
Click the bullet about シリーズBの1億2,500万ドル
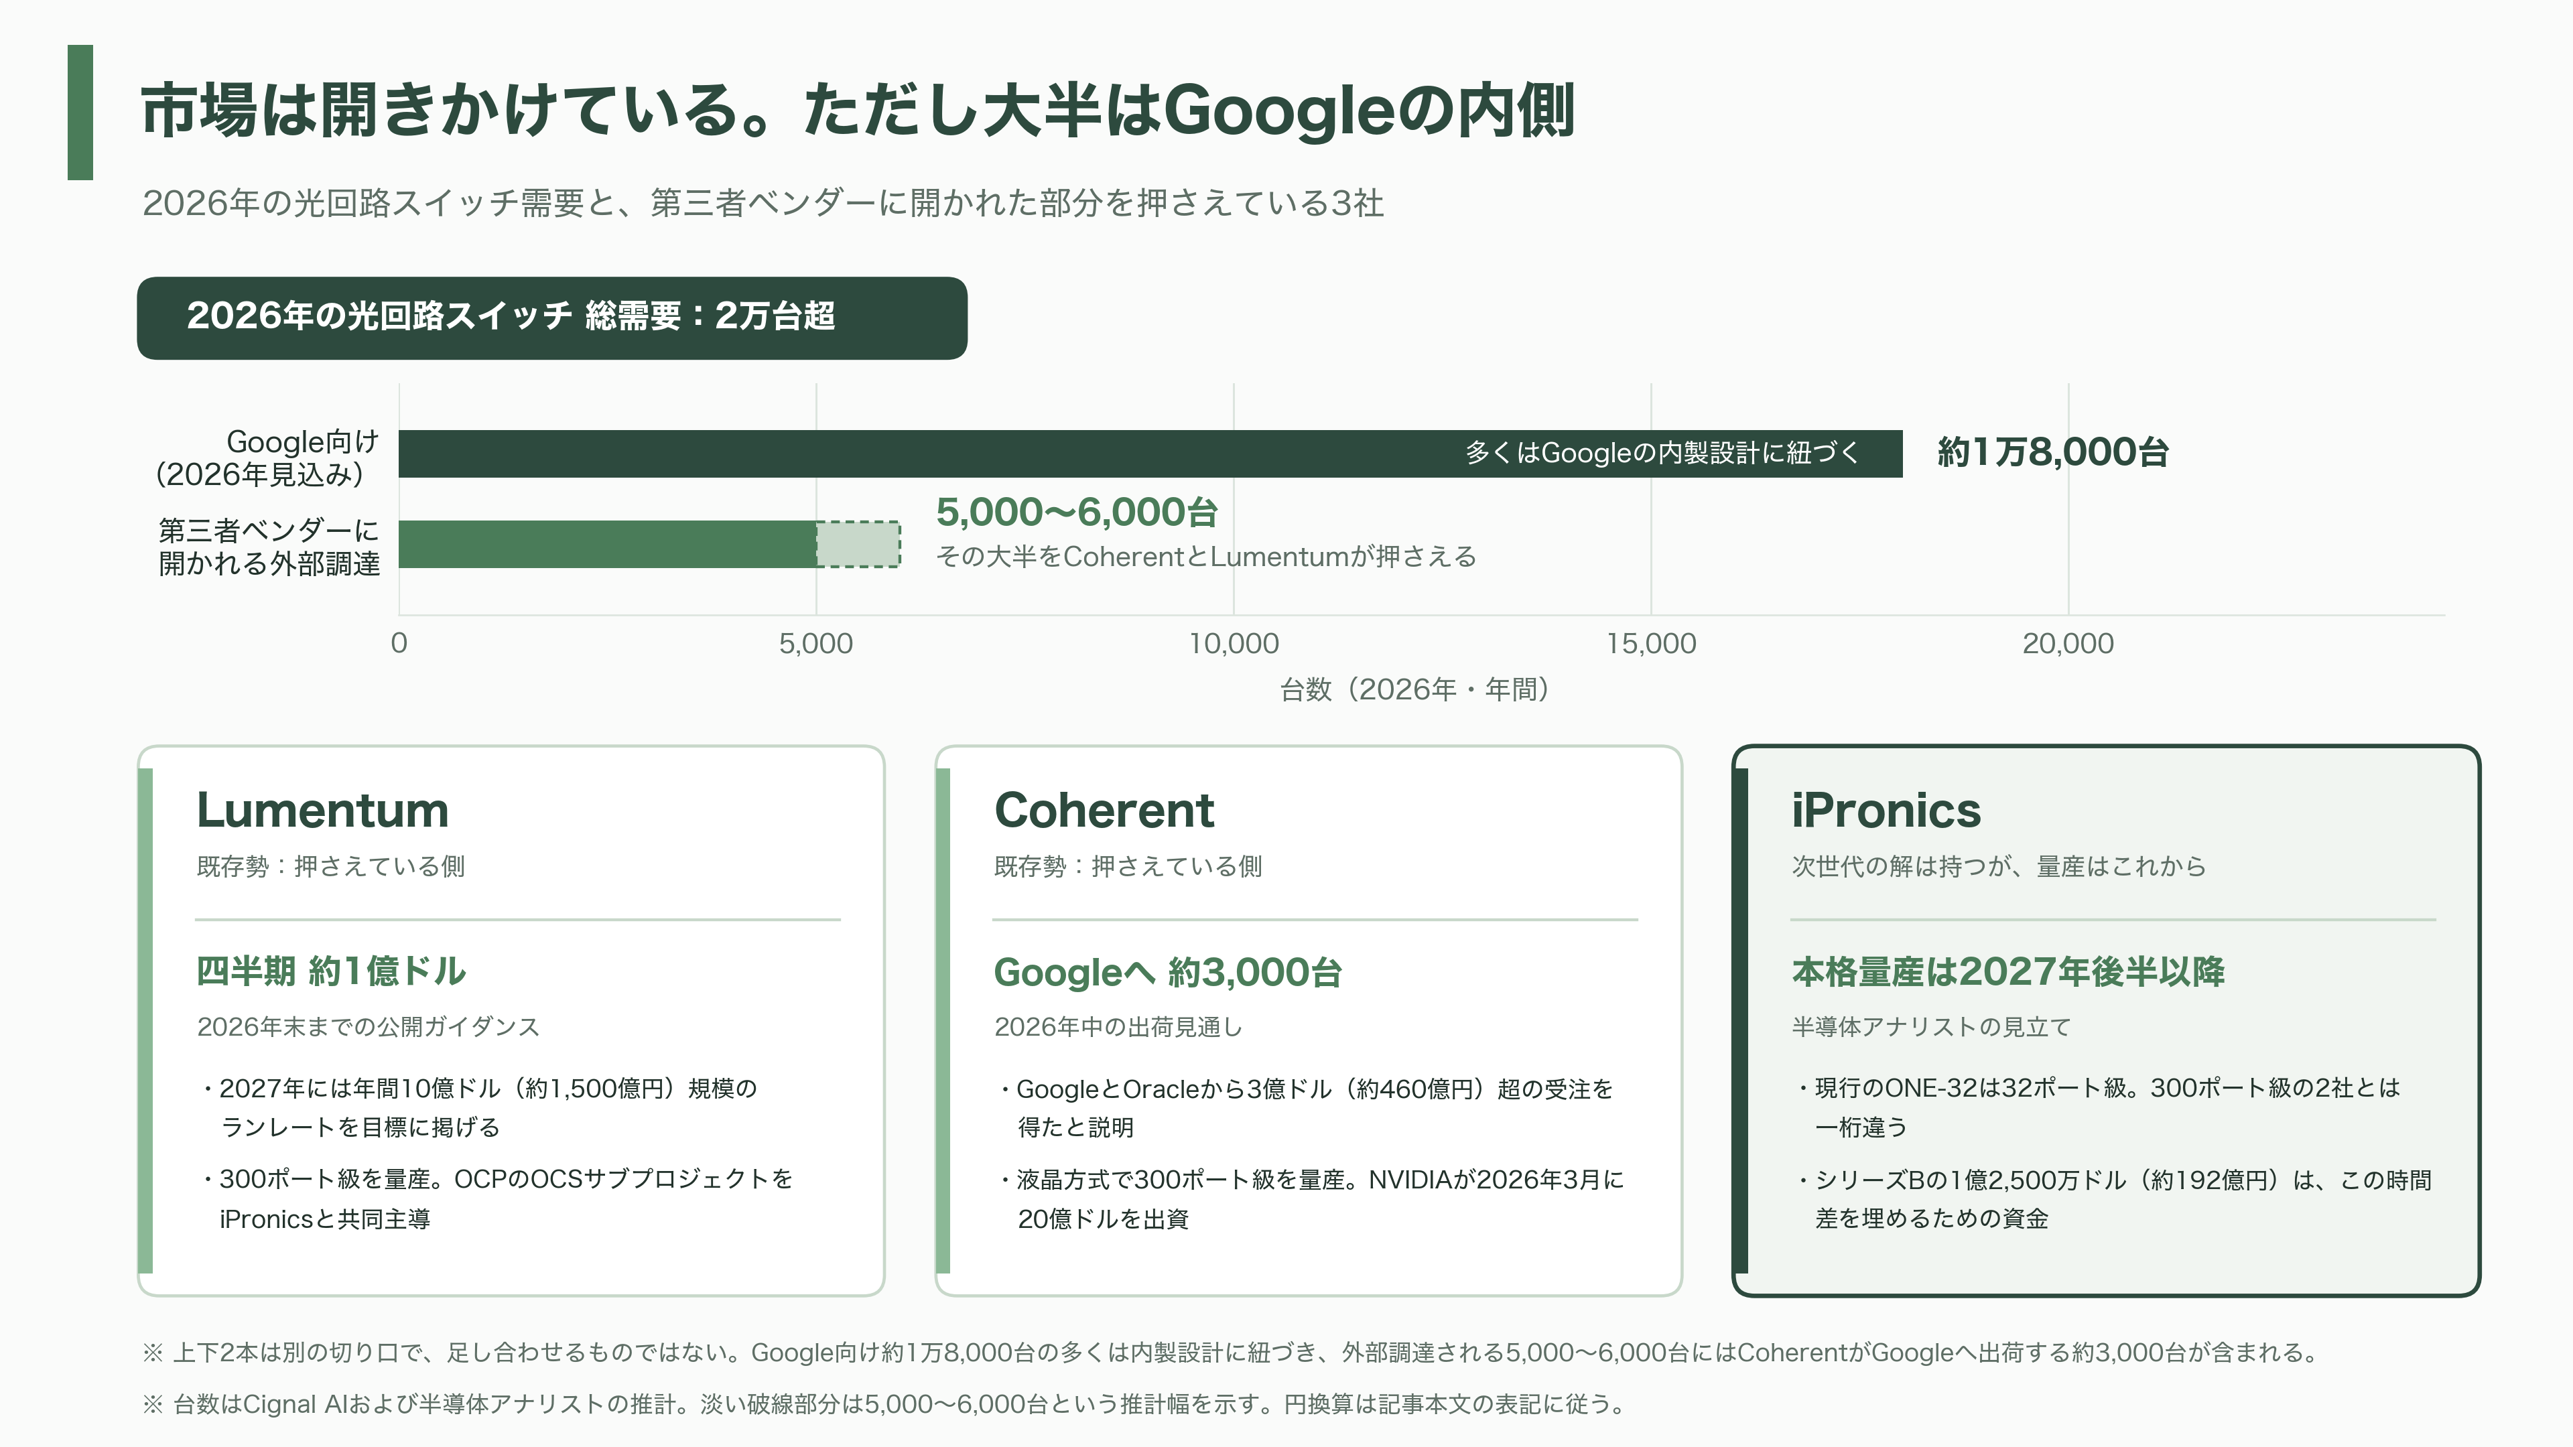tap(2113, 1198)
